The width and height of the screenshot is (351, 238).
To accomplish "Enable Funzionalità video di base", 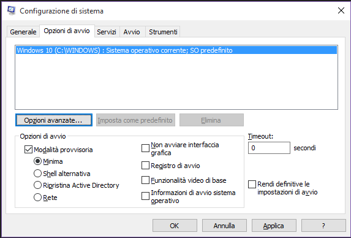I will coord(145,180).
